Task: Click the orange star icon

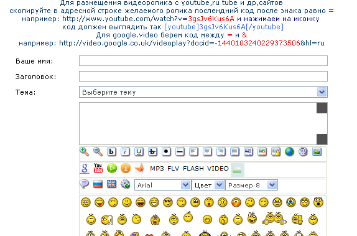Action: [139, 168]
